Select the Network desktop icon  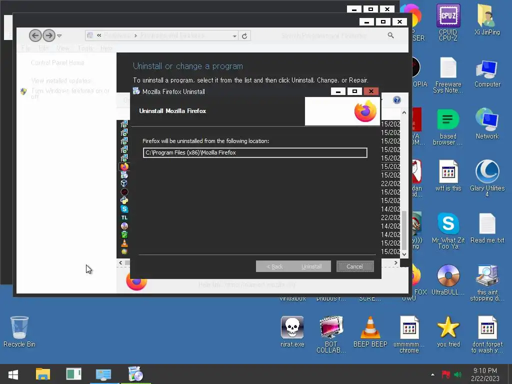(x=487, y=124)
